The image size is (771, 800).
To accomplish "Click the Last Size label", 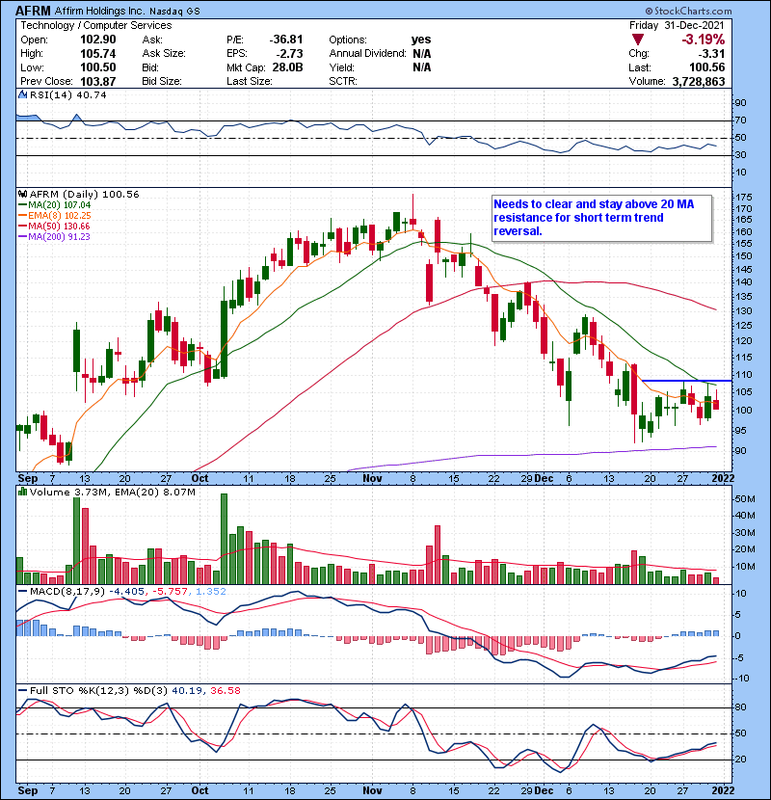I will pyautogui.click(x=250, y=81).
